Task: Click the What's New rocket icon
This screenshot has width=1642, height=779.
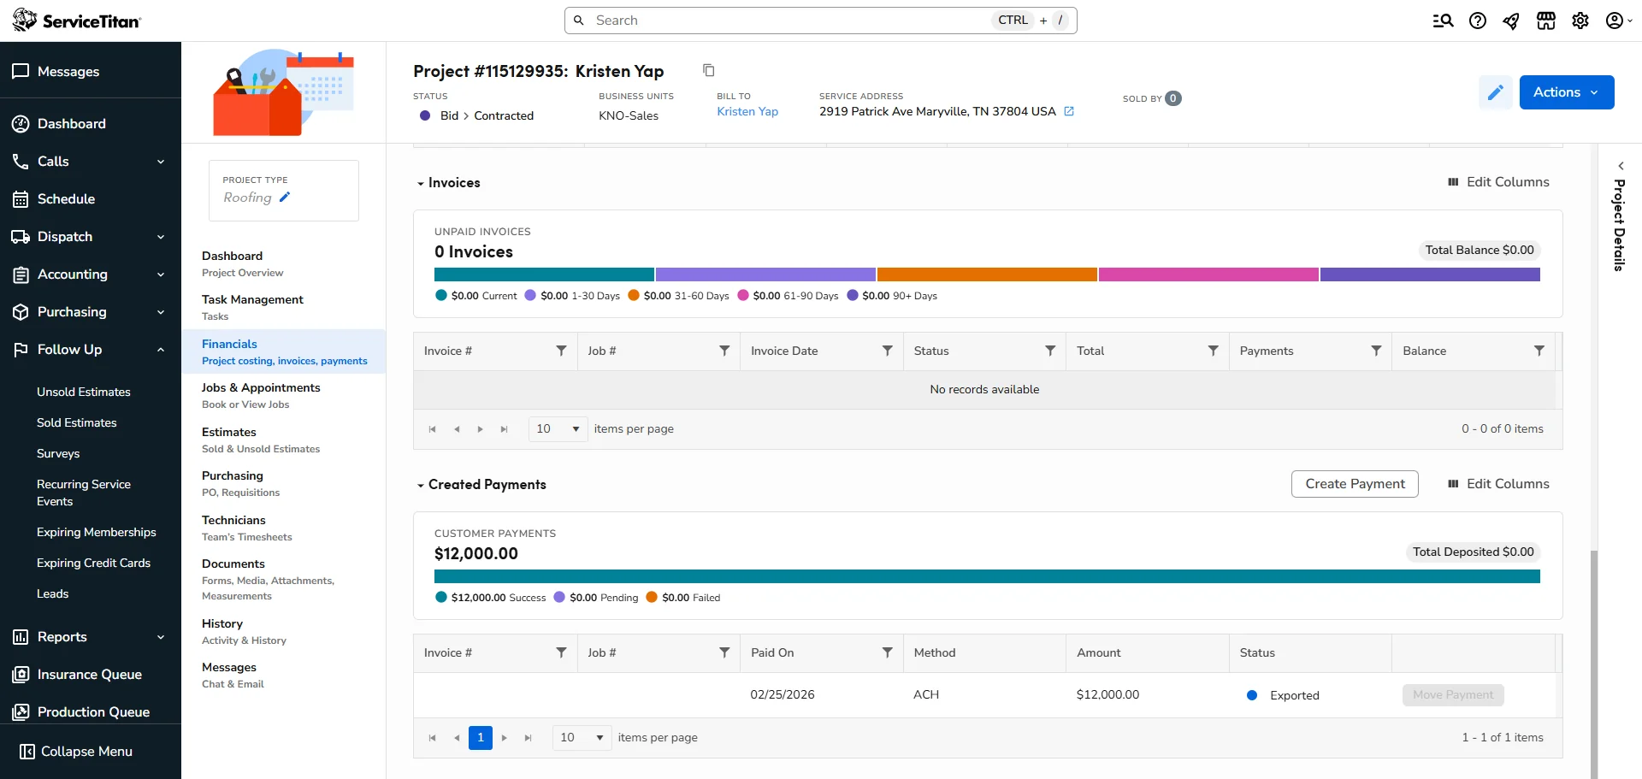Action: tap(1511, 20)
